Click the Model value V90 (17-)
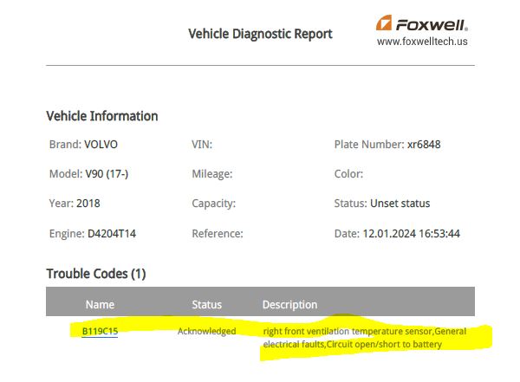This screenshot has width=520, height=382. 107,174
